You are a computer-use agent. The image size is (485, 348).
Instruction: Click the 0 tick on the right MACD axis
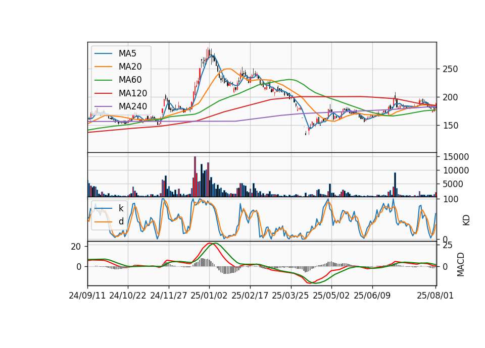point(445,267)
